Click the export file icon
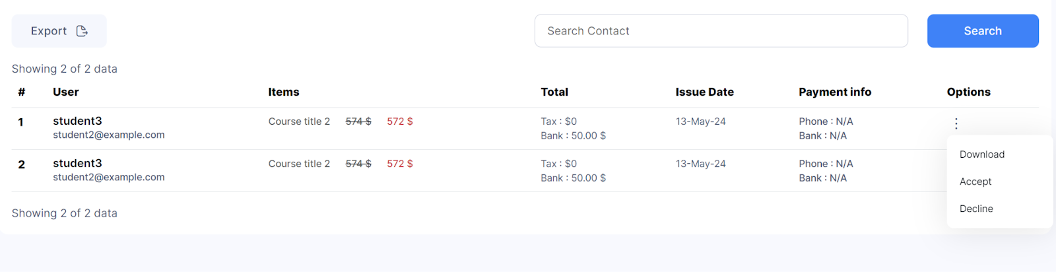This screenshot has height=272, width=1056. (x=82, y=31)
